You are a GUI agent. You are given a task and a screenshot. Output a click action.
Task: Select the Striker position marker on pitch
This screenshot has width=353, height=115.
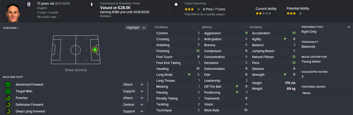[x=95, y=50]
